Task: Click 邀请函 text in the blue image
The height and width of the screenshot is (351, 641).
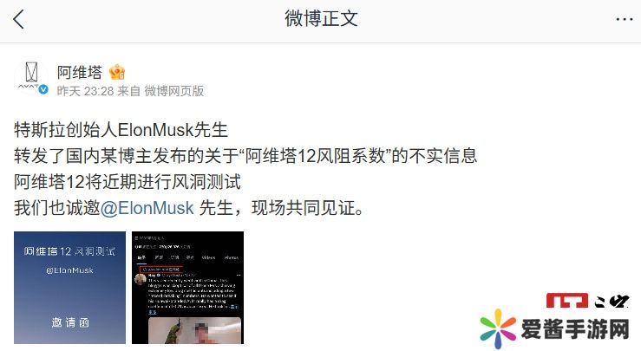Action: point(70,322)
